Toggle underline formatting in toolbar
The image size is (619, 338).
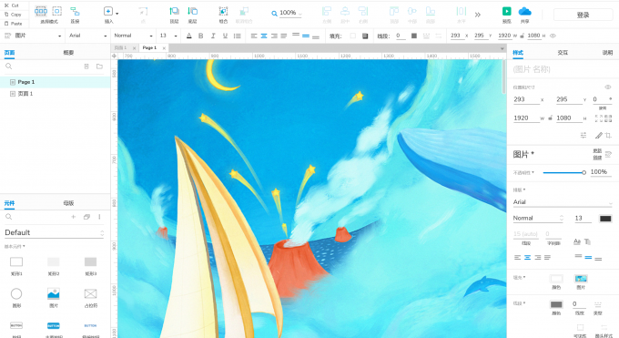(225, 36)
